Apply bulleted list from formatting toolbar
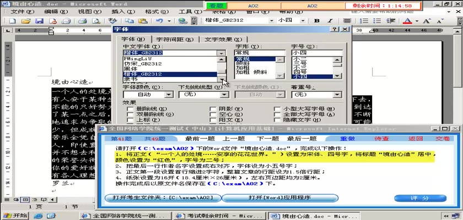The width and height of the screenshot is (463, 220). pos(377,20)
